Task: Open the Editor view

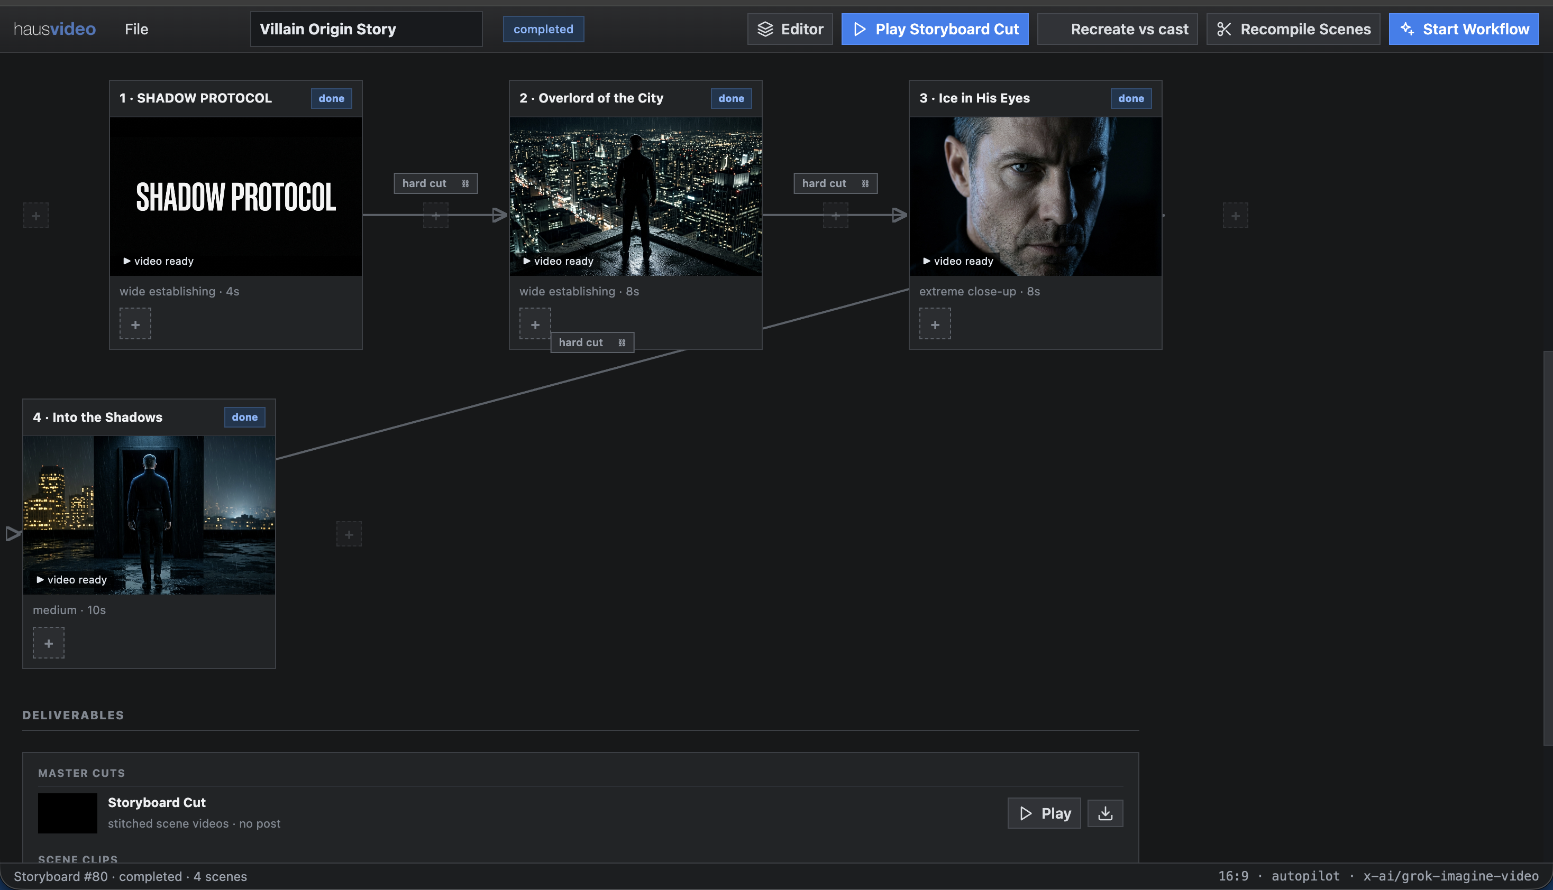Action: 790,29
